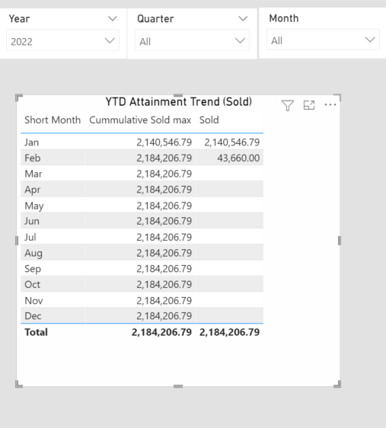Click Jan Cummulative Sold max value
This screenshot has width=386, height=428.
[x=164, y=142]
